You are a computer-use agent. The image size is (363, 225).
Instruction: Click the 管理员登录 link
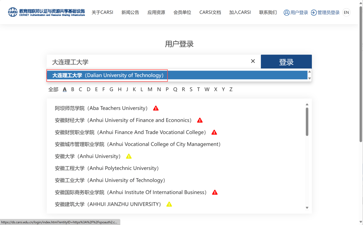tap(325, 12)
